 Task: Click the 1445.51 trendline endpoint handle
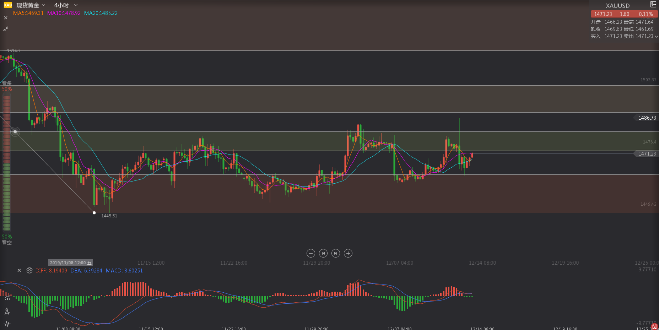coord(94,213)
